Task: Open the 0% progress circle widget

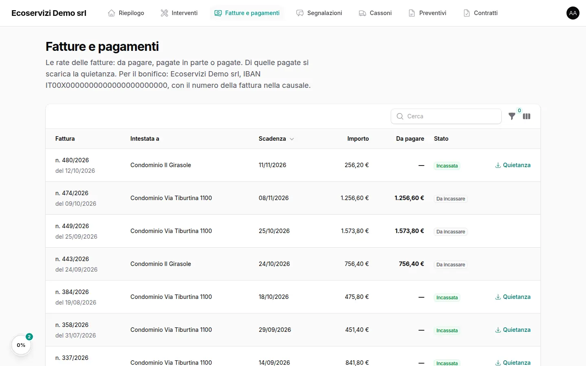Action: (x=21, y=345)
